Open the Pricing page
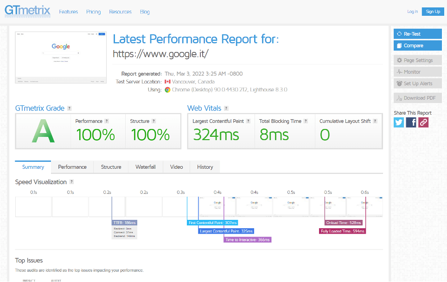Image resolution: width=447 pixels, height=282 pixels. pyautogui.click(x=94, y=12)
